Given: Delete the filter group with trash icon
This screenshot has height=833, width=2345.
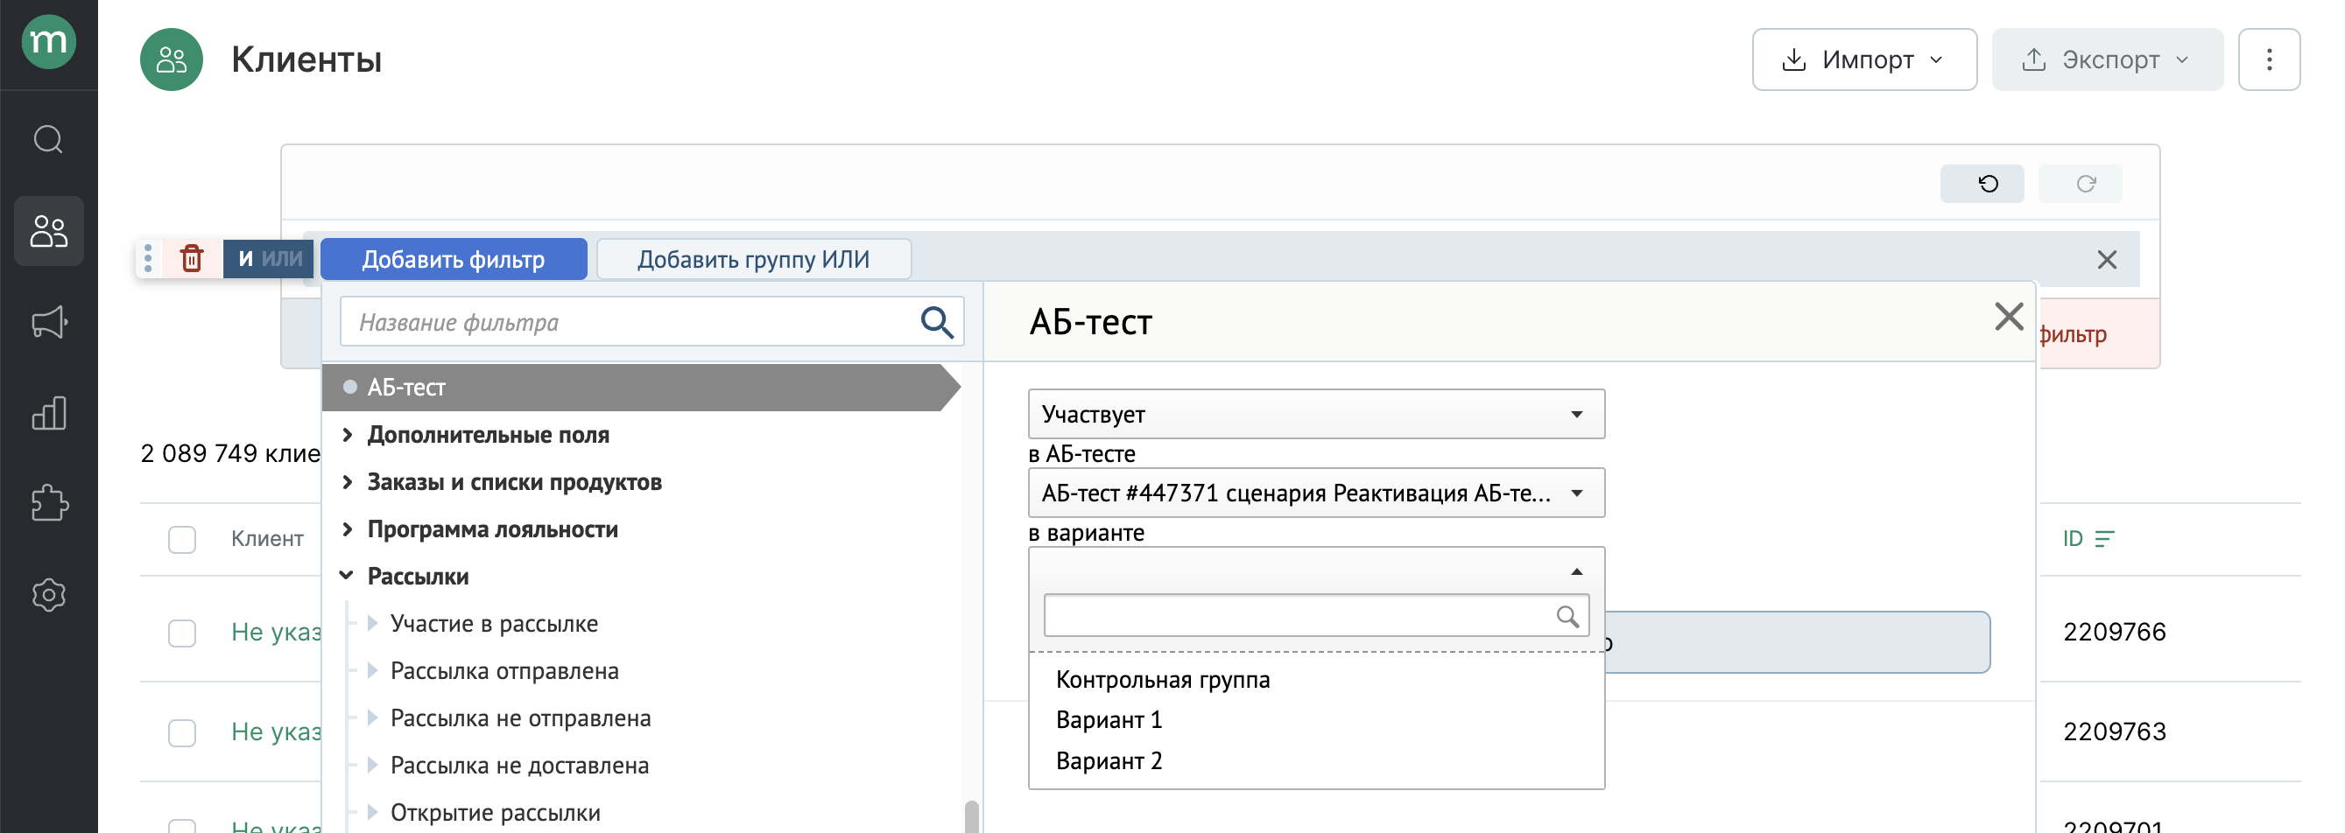Looking at the screenshot, I should point(191,258).
